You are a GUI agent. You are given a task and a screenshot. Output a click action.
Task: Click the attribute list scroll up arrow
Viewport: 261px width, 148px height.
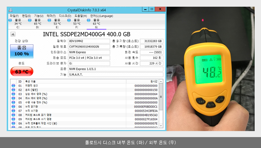coord(161,81)
